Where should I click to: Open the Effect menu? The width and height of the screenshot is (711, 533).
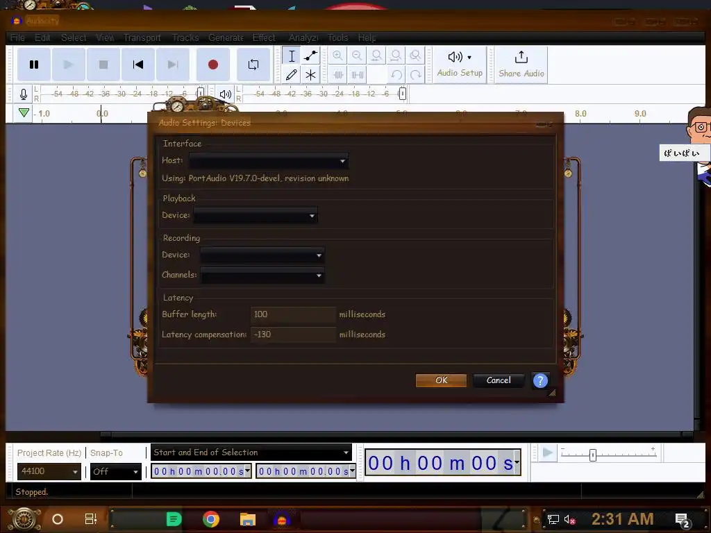click(x=264, y=37)
